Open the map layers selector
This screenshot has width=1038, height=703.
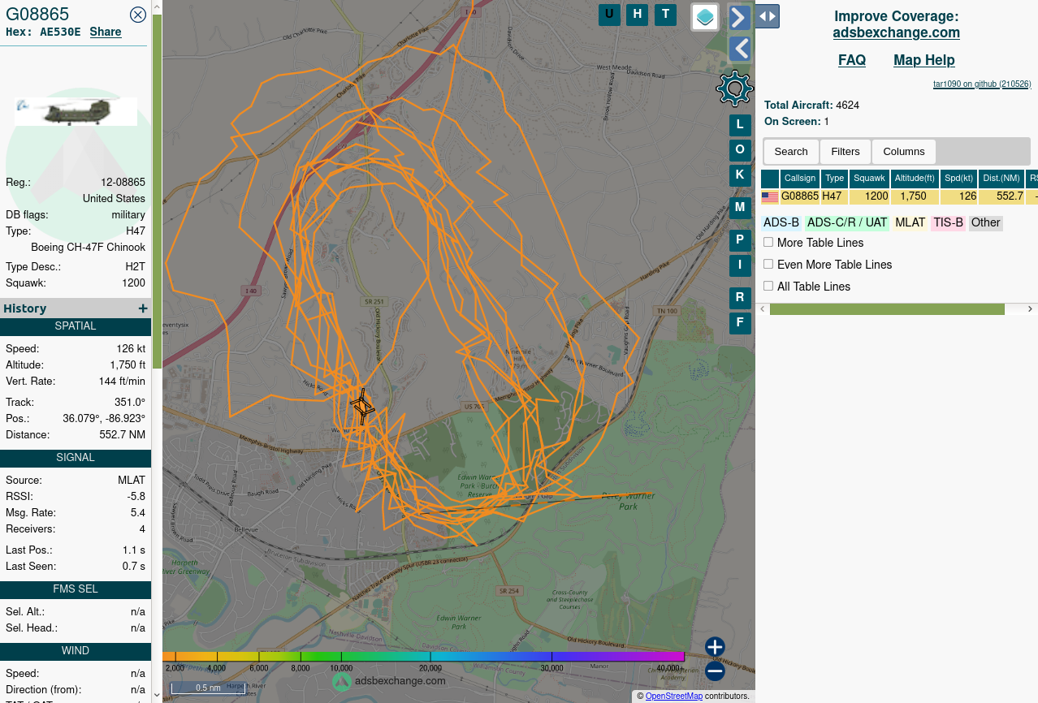click(x=705, y=16)
